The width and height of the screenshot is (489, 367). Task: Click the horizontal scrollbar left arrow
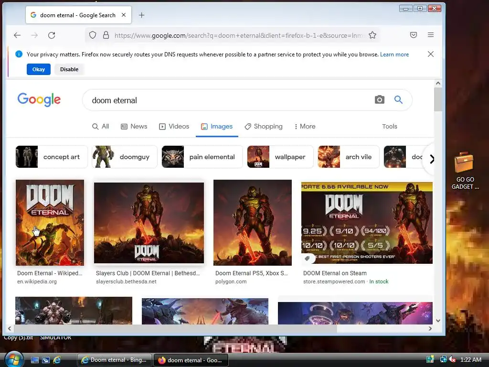pos(10,328)
